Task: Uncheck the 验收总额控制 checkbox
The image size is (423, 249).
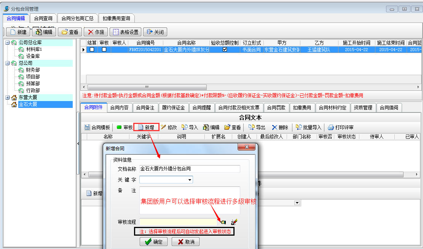Action: coord(225,50)
